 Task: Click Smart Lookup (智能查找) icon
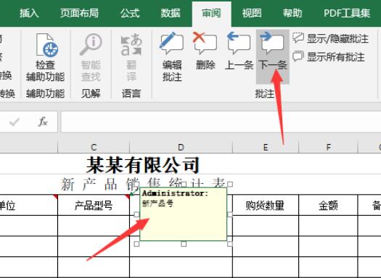point(91,44)
